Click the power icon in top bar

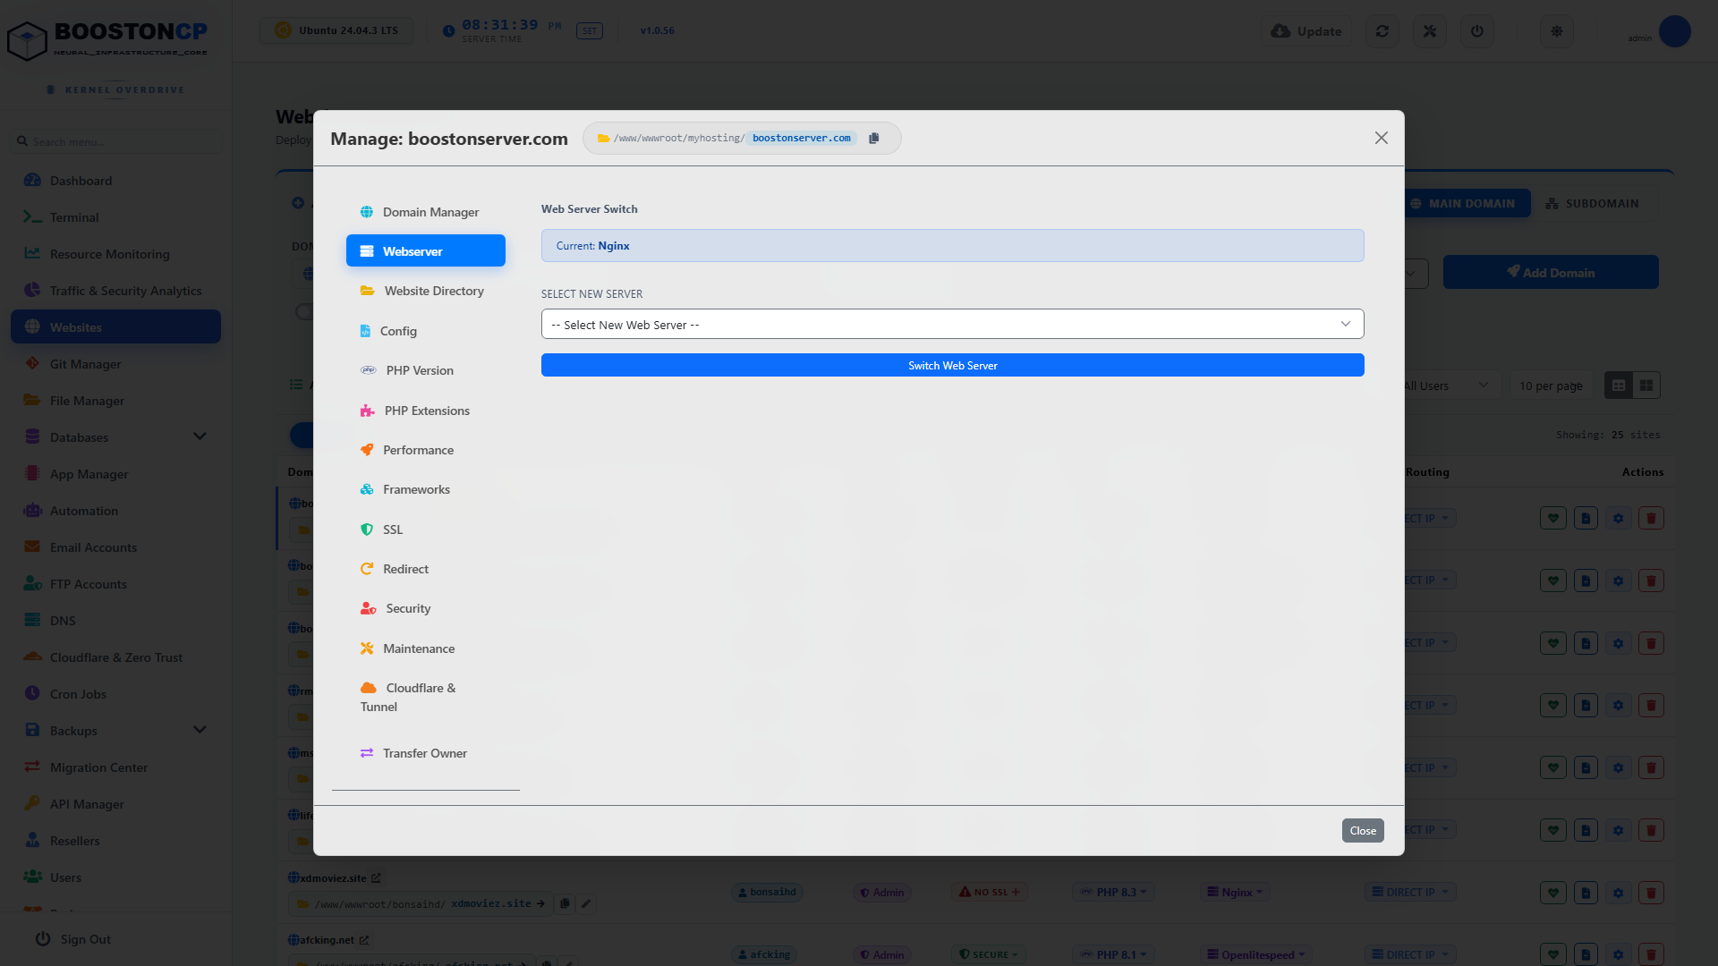tap(1477, 31)
